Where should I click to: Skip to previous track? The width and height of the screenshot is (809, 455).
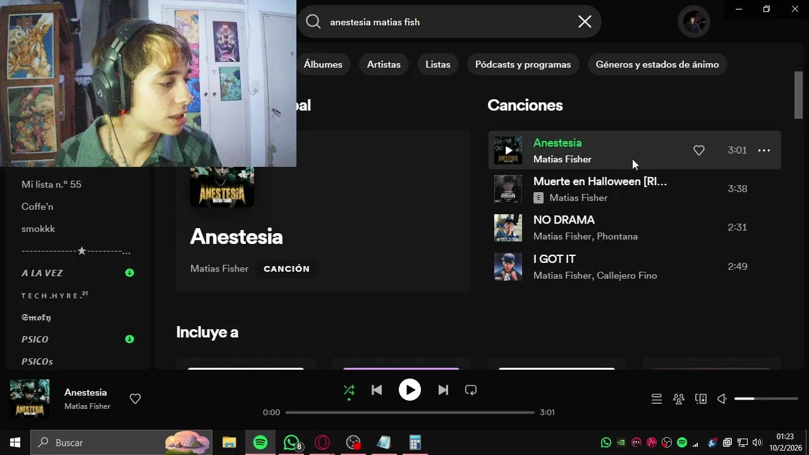click(x=377, y=391)
